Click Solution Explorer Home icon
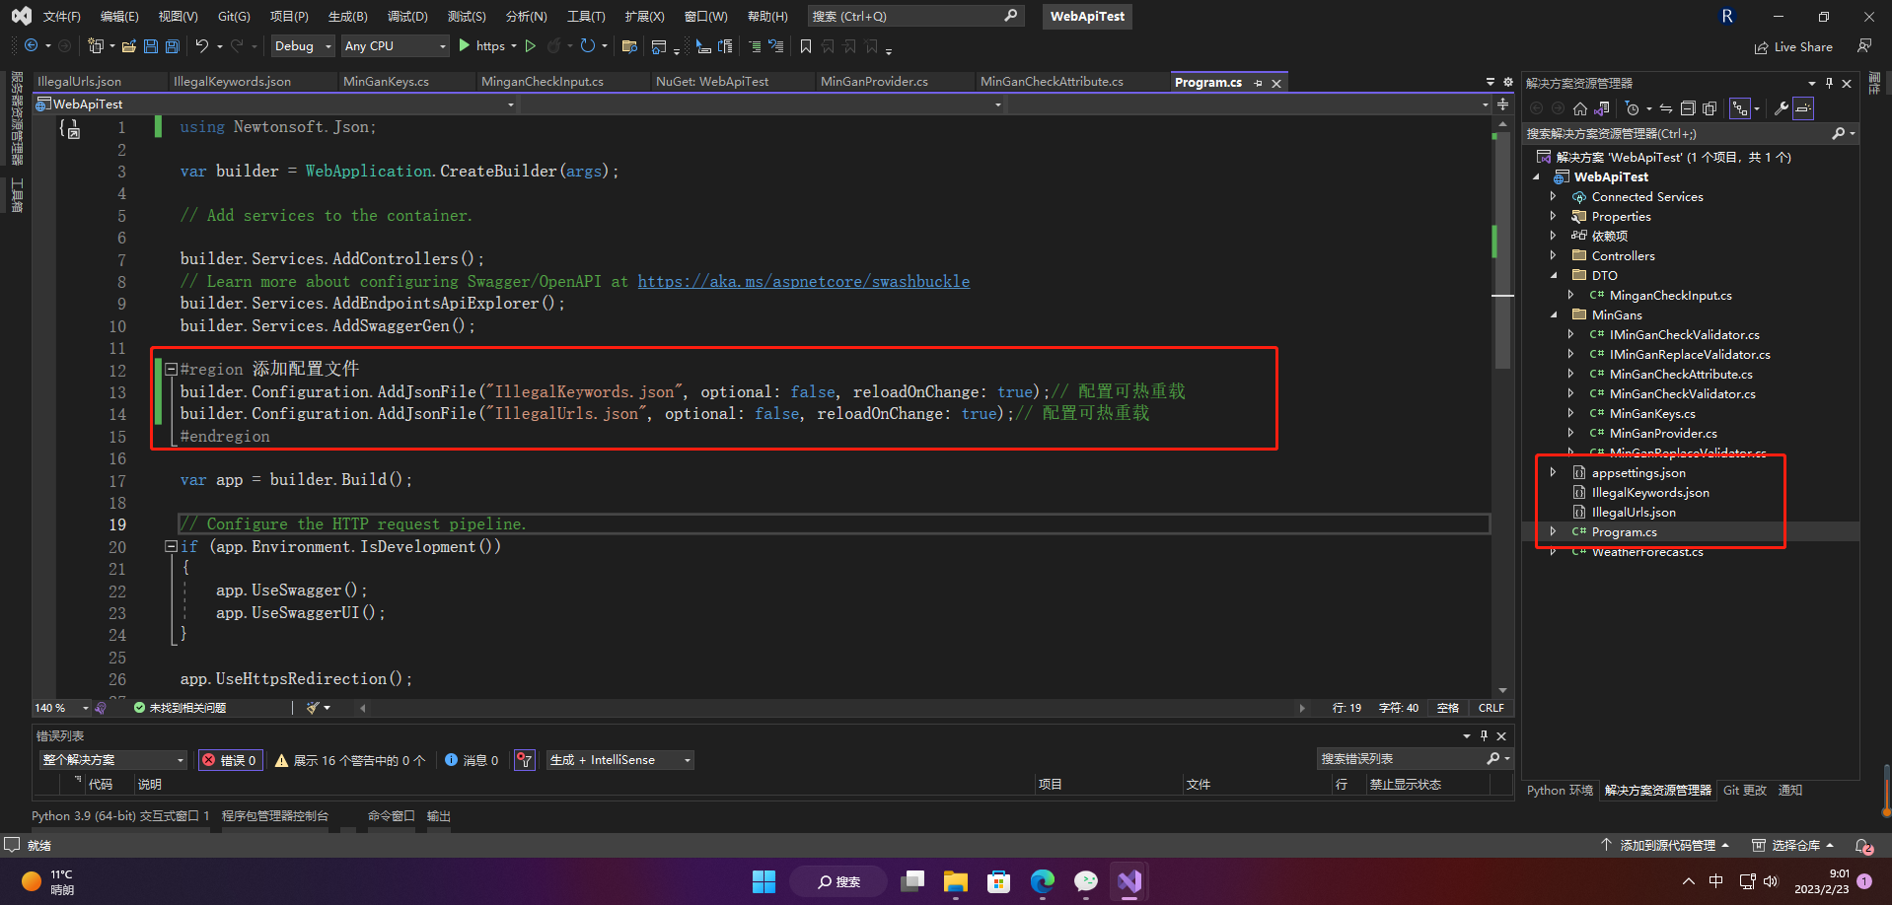1892x905 pixels. tap(1580, 108)
